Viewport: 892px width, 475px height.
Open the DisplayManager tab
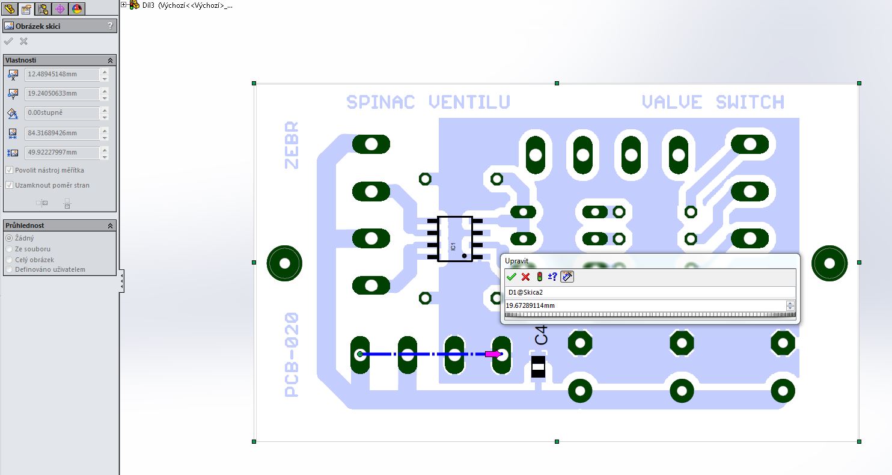coord(76,8)
